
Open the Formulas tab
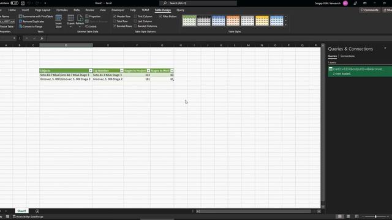click(x=62, y=10)
